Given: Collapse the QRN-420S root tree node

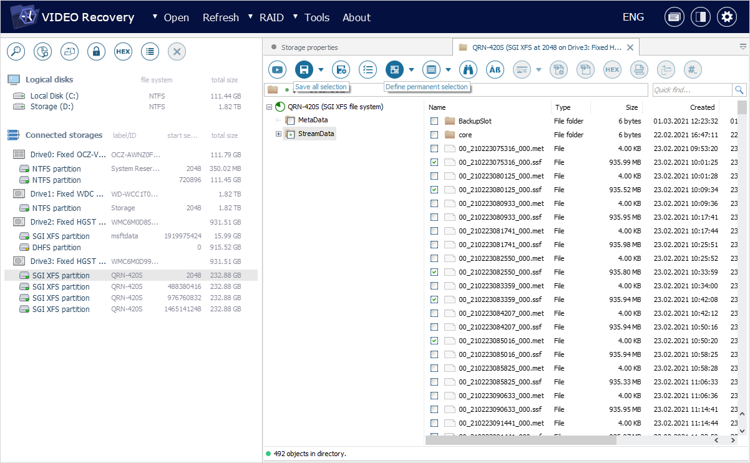Looking at the screenshot, I should [x=270, y=107].
